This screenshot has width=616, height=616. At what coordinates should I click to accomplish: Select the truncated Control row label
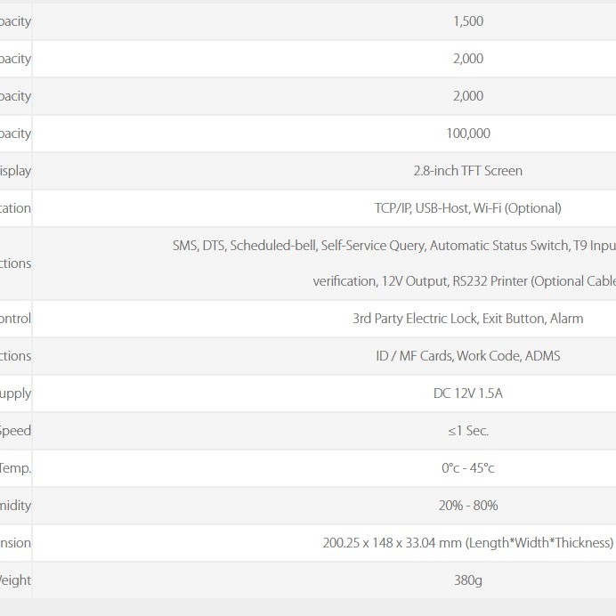pos(15,319)
